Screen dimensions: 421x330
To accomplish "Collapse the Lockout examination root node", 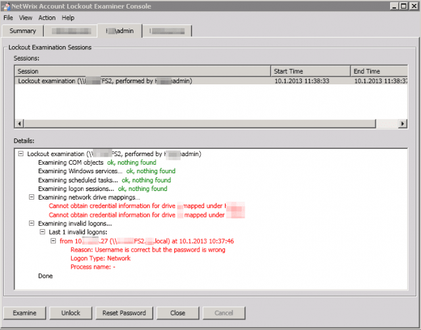I will pos(20,153).
